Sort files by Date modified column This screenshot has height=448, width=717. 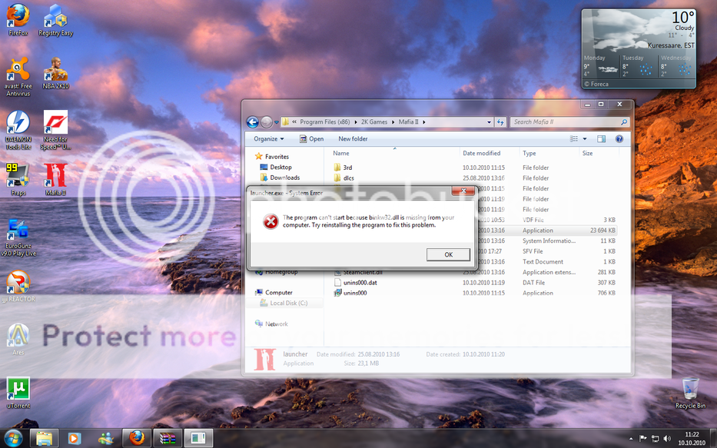click(481, 154)
